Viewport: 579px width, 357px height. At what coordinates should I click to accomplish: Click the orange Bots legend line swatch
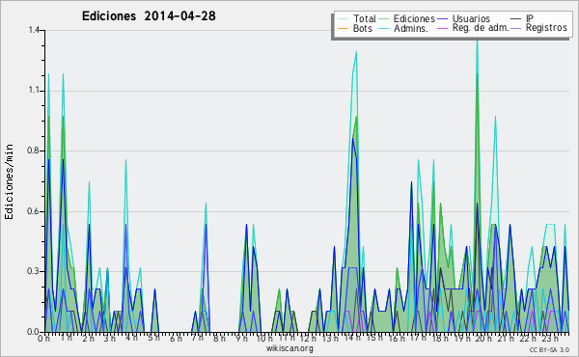click(x=343, y=28)
